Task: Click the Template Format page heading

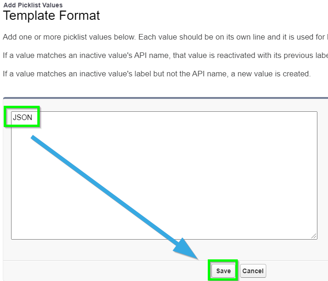Action: click(52, 16)
